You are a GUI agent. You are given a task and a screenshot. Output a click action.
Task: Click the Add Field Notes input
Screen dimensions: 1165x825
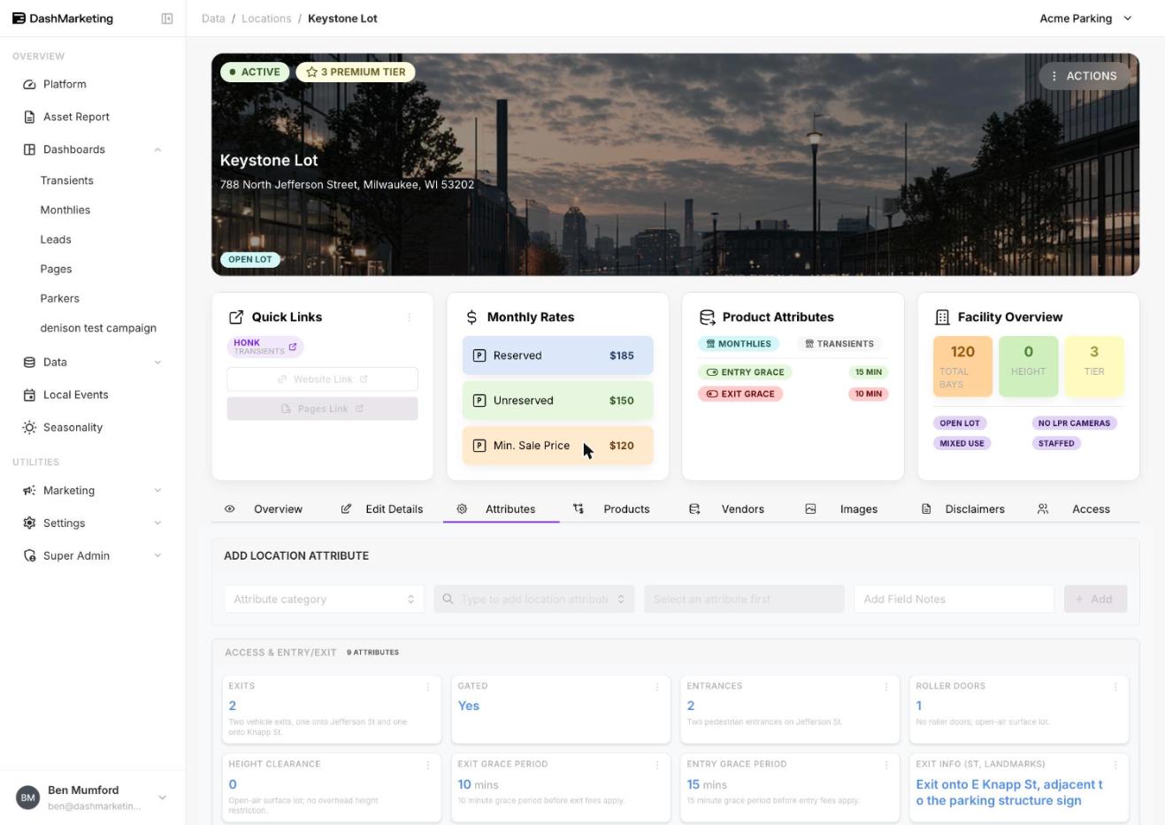click(954, 600)
